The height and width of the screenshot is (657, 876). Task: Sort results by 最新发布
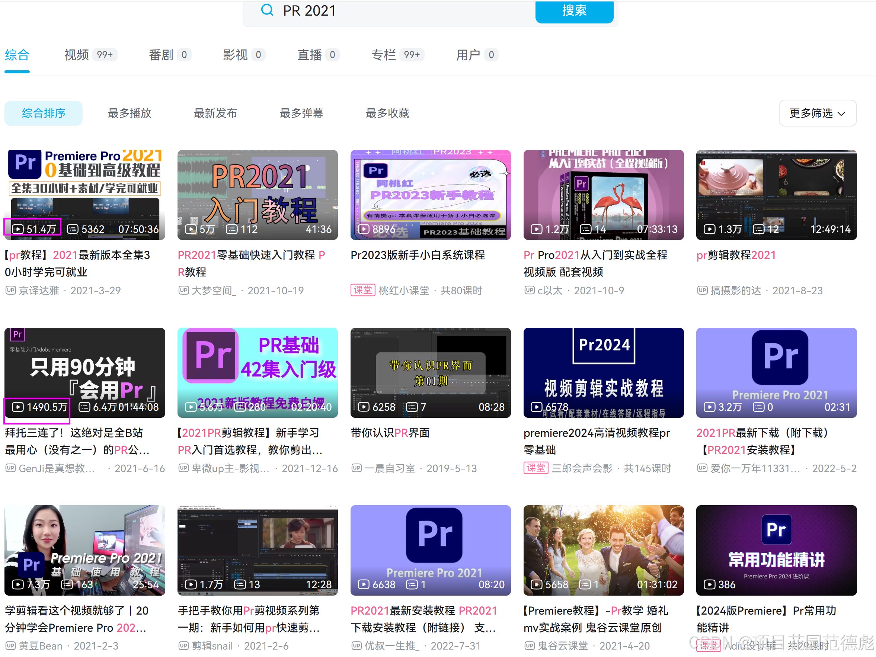[215, 113]
